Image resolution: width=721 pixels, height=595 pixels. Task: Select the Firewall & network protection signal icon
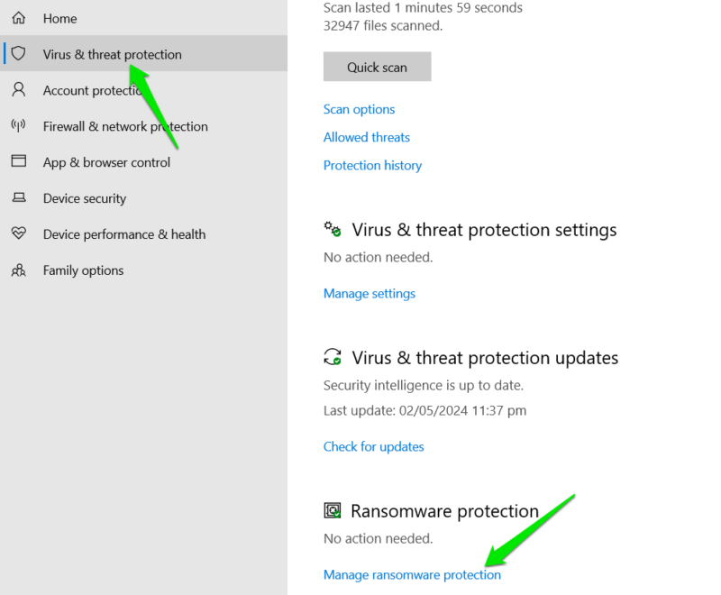tap(18, 126)
